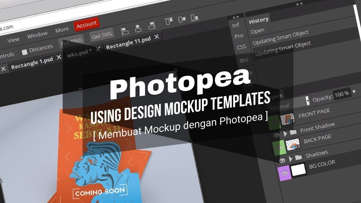Open the Opacity dropdown arrow
This screenshot has width=361, height=203.
pos(354,91)
